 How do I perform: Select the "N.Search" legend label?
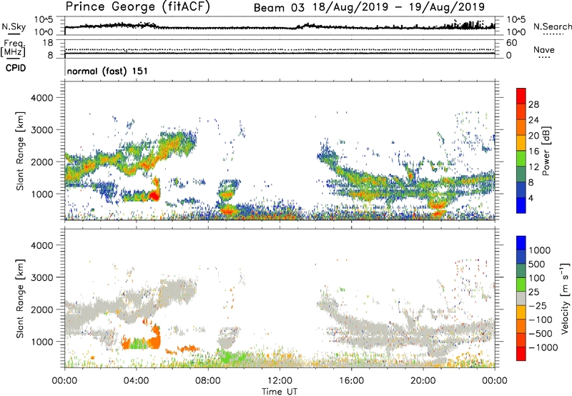(x=552, y=26)
